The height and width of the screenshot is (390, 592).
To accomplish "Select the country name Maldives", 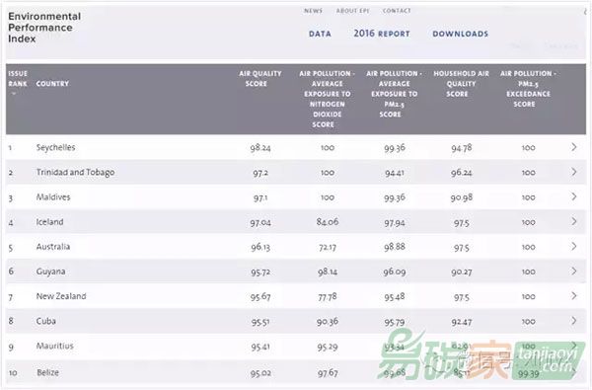I will tap(53, 196).
